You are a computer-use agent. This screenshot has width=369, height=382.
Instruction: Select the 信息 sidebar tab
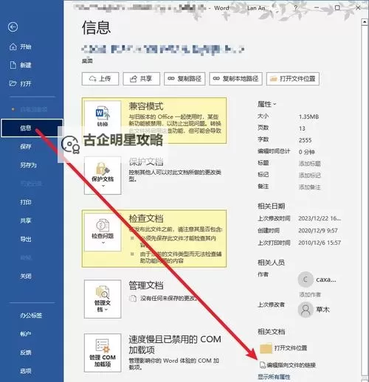32,128
